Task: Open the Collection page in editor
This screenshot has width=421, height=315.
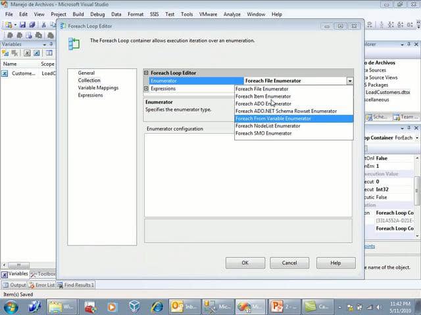Action: coord(89,80)
